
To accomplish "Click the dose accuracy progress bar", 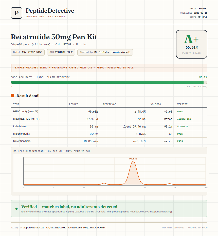I will (x=109, y=82).
